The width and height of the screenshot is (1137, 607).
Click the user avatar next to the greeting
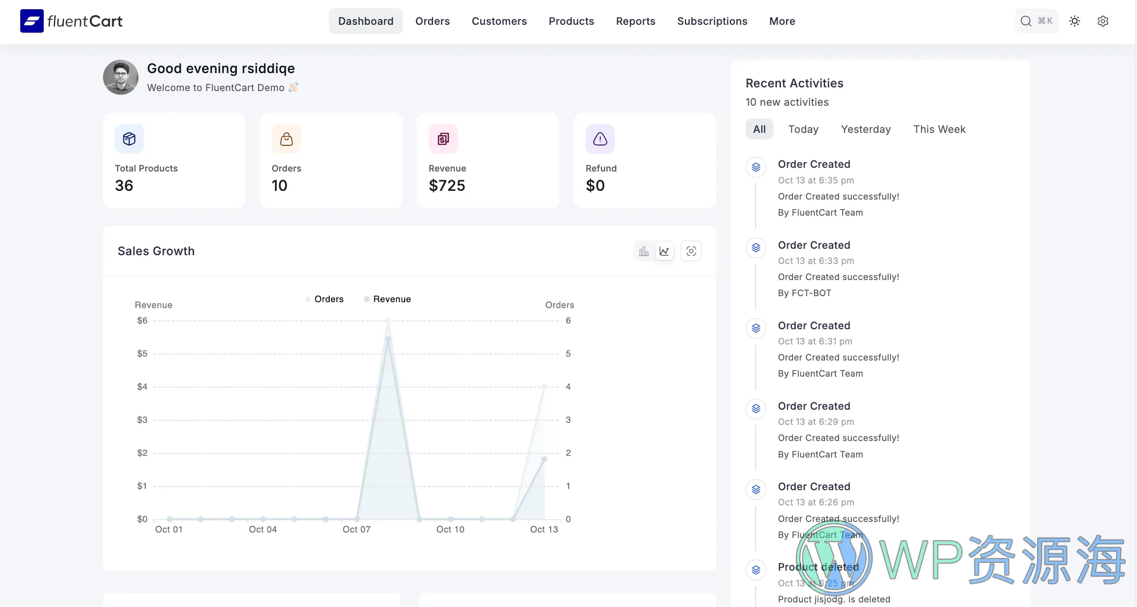(x=121, y=77)
